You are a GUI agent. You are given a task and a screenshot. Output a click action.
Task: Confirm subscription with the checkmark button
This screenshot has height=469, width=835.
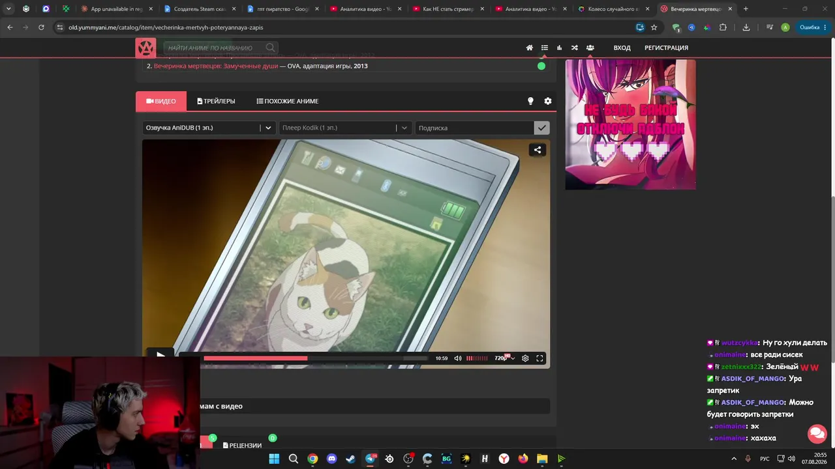click(541, 128)
